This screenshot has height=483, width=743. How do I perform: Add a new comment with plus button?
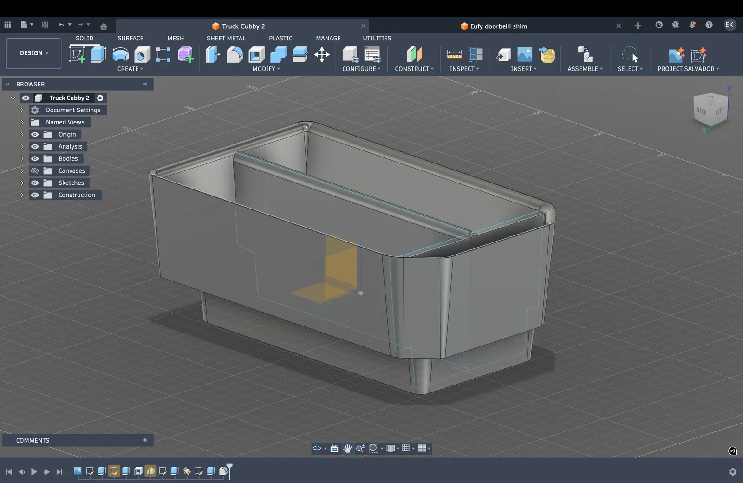(x=145, y=440)
